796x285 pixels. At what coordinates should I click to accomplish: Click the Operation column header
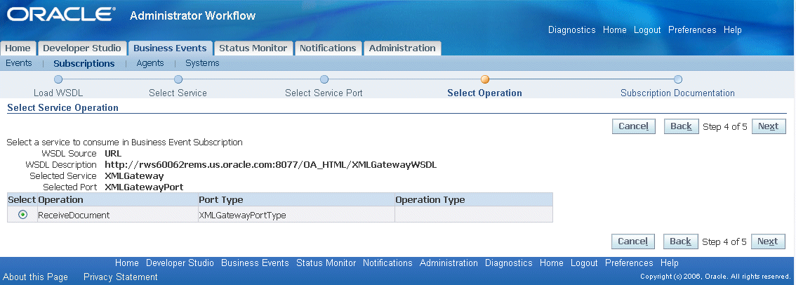click(118, 199)
